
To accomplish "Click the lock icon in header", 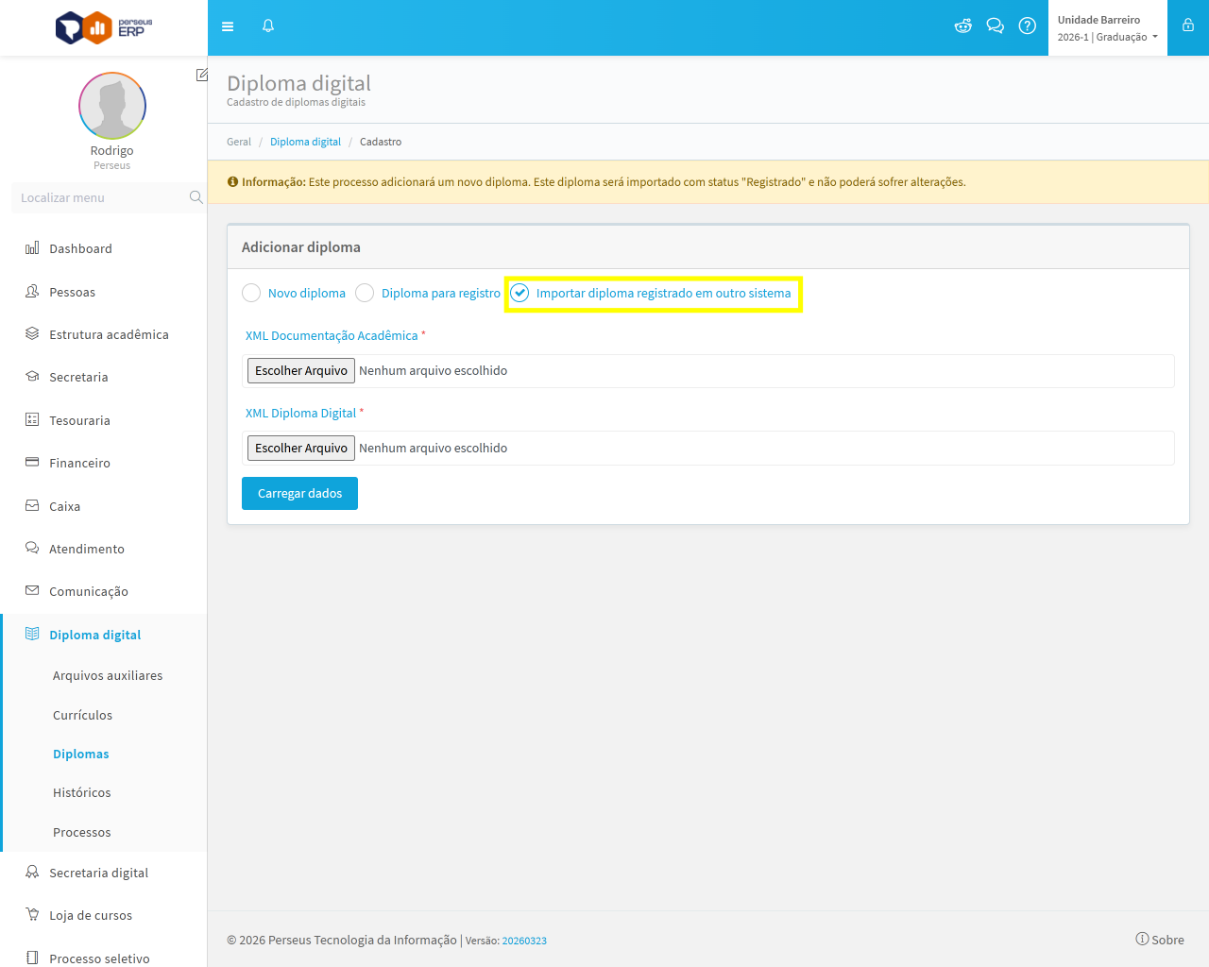I will tap(1188, 26).
